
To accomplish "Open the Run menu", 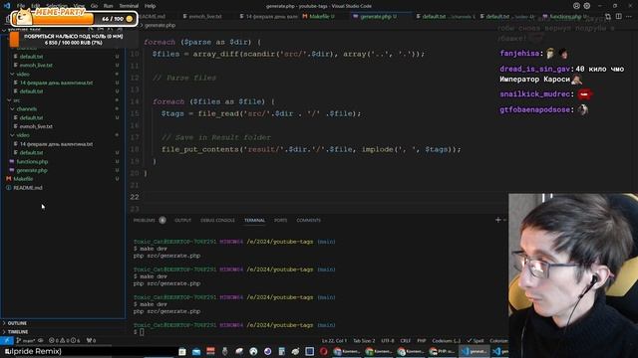I will (108, 6).
